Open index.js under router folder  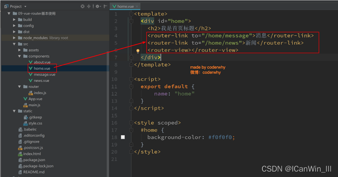[40, 93]
